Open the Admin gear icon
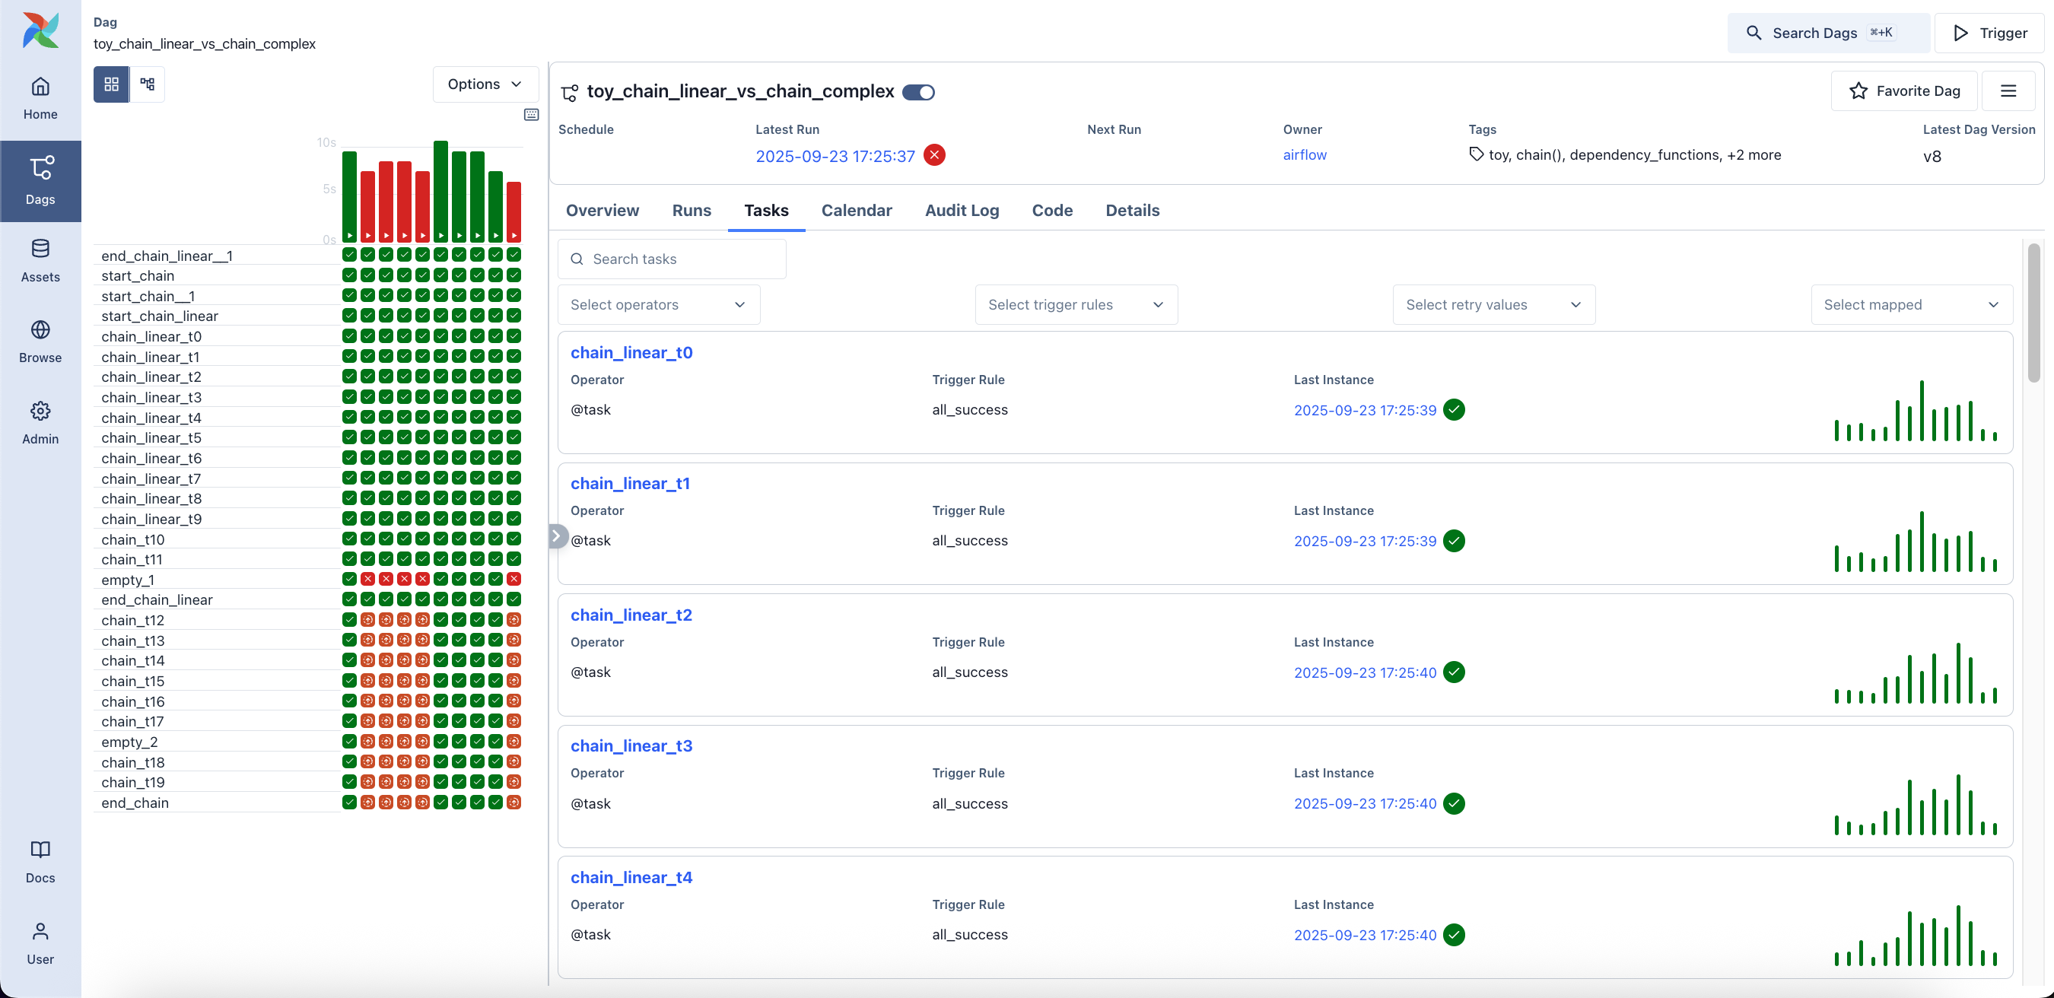2054x998 pixels. coord(40,412)
